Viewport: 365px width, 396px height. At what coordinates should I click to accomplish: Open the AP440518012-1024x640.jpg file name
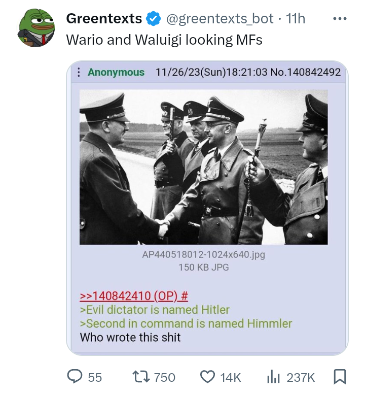[204, 254]
